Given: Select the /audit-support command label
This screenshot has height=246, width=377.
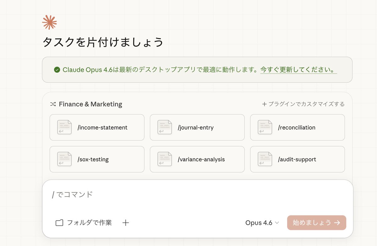Looking at the screenshot, I should [297, 159].
